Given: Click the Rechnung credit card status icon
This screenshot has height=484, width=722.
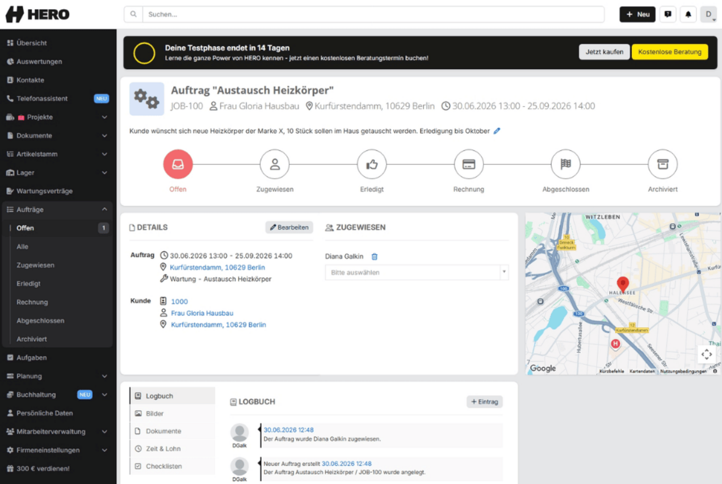Looking at the screenshot, I should coord(469,165).
